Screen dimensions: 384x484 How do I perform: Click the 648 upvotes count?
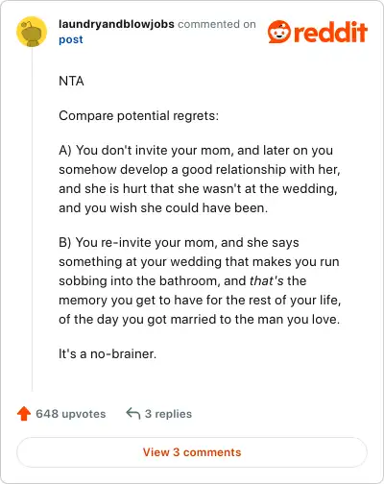(71, 414)
